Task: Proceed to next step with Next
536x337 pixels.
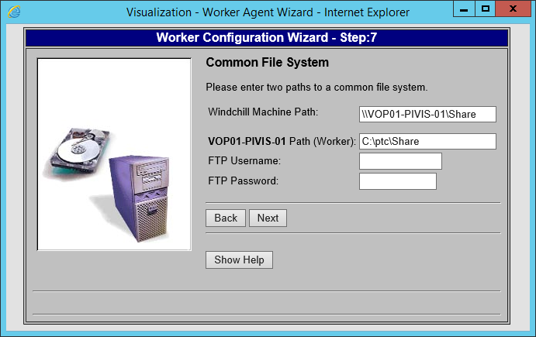Action: tap(268, 218)
